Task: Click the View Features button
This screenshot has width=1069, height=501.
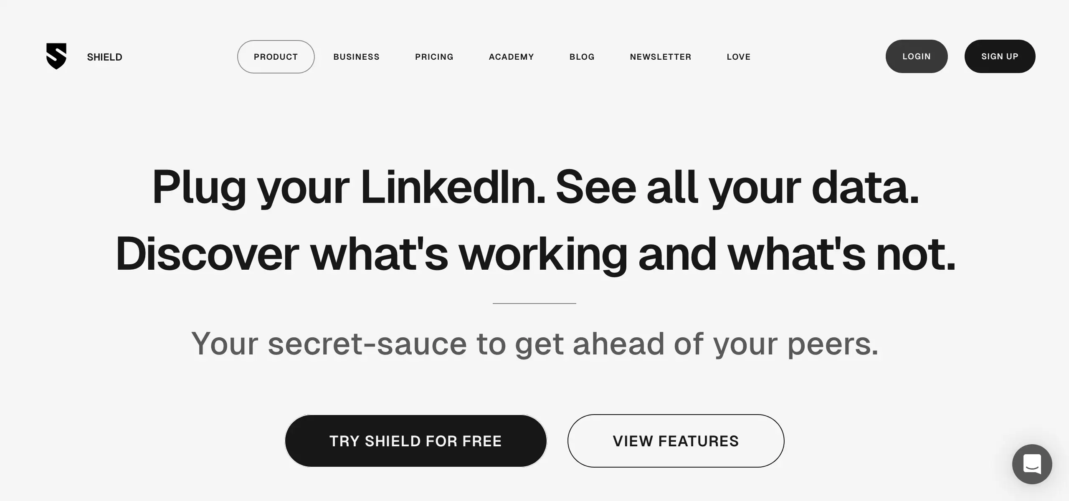Action: click(x=676, y=441)
